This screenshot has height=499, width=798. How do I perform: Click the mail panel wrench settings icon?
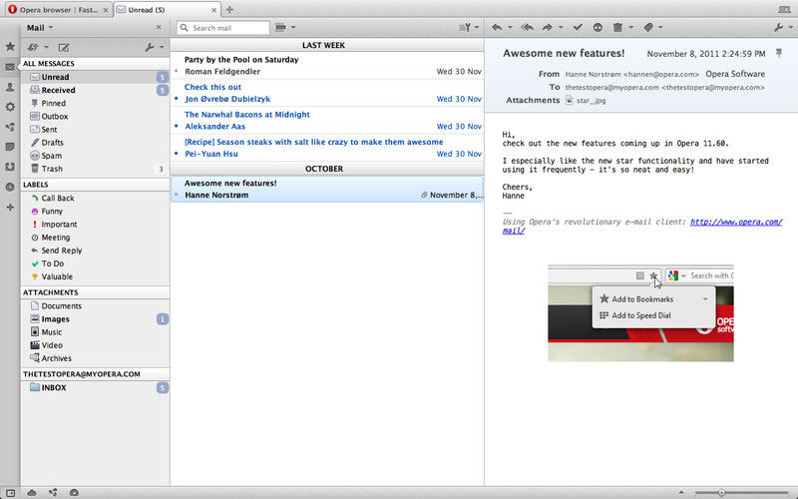click(x=149, y=47)
